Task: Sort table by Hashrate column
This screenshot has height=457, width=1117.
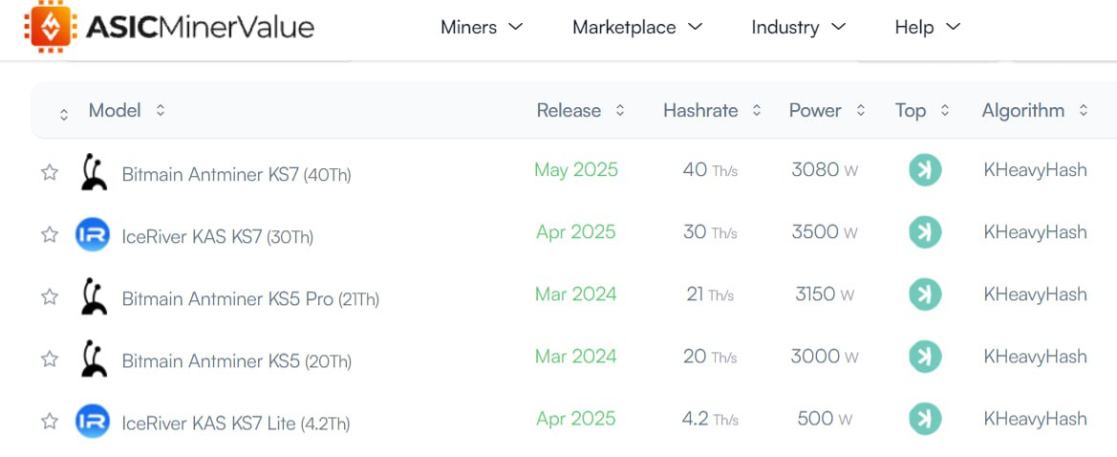Action: coord(713,111)
